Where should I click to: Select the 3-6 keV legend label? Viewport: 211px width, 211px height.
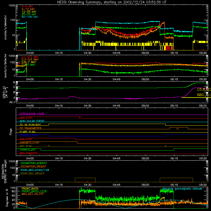(x=27, y=6)
